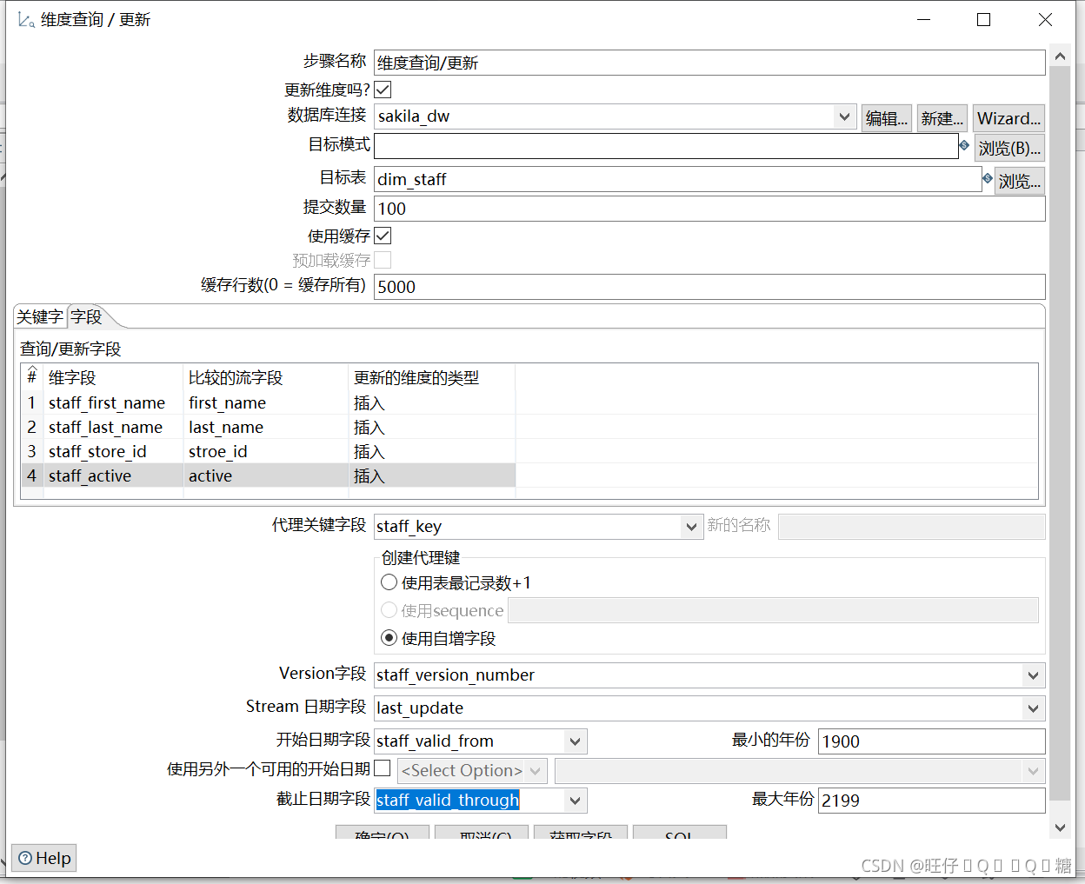Uncheck the 使用缓存 checkbox
The image size is (1085, 884).
[383, 236]
